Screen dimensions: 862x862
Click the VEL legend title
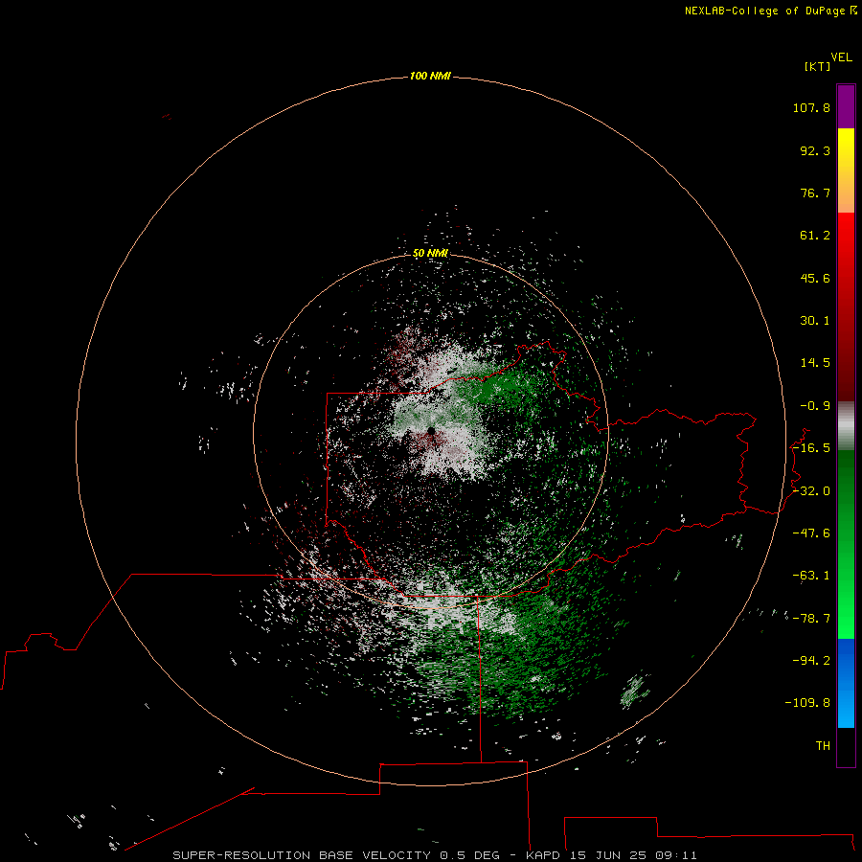click(x=842, y=57)
